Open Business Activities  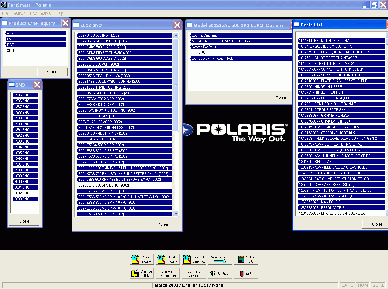tap(194, 274)
